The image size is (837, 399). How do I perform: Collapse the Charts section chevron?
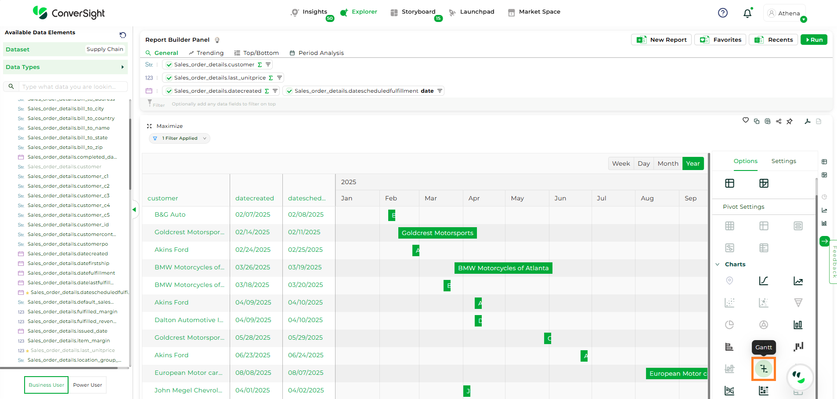(x=718, y=265)
